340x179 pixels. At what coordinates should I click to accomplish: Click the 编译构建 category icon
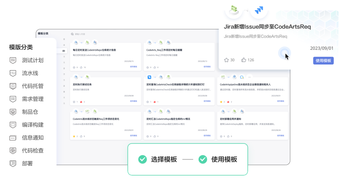pos(13,125)
